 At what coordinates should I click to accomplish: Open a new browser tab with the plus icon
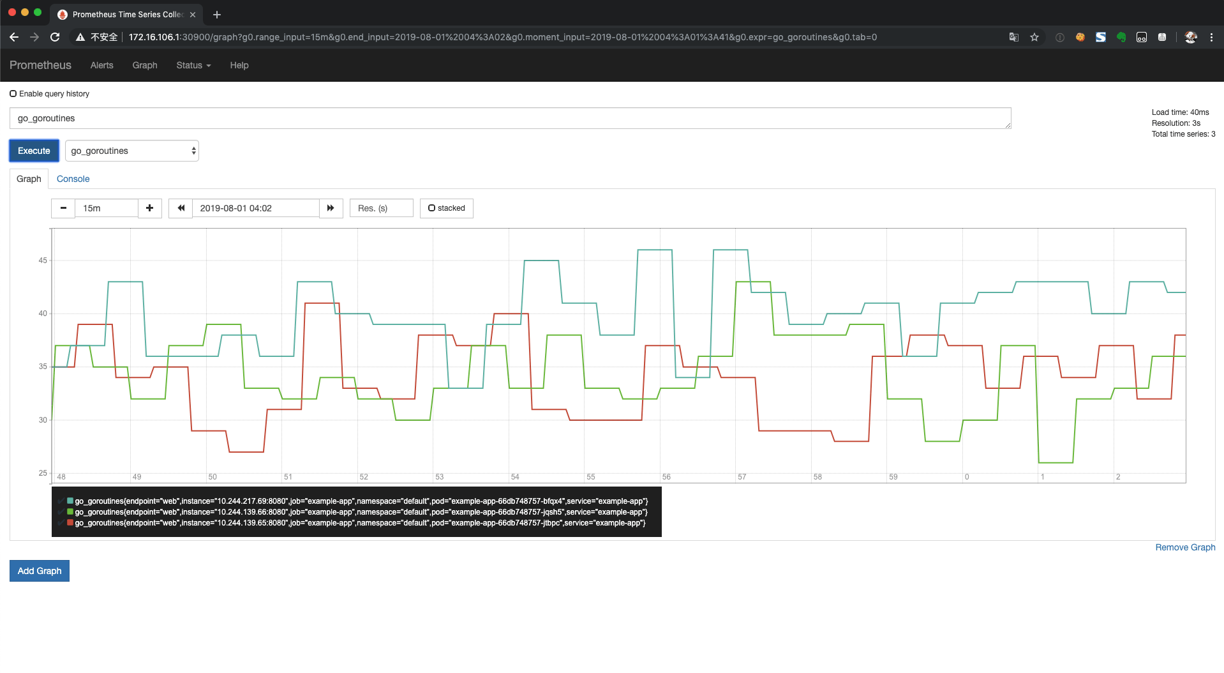(x=217, y=14)
